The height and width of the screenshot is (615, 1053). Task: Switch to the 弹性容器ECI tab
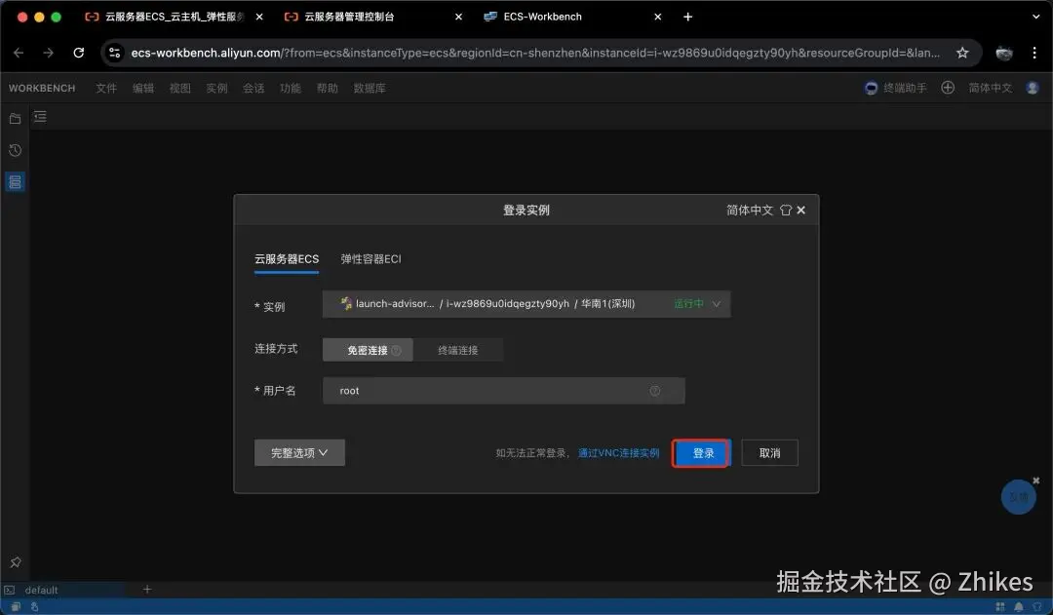point(370,258)
